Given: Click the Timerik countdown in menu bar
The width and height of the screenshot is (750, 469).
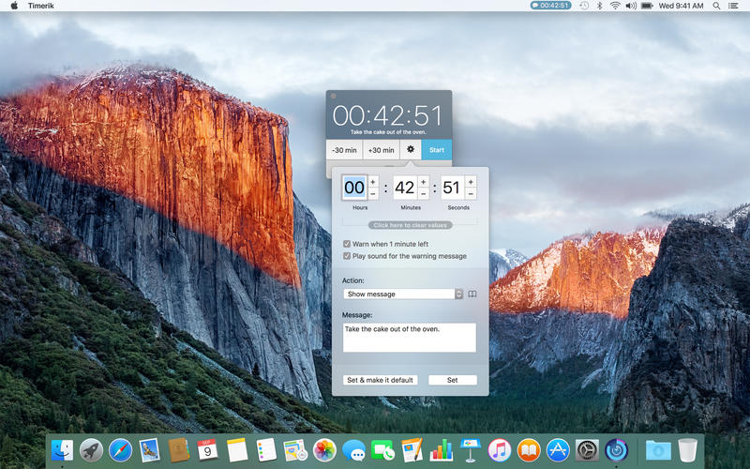Looking at the screenshot, I should pos(550,6).
